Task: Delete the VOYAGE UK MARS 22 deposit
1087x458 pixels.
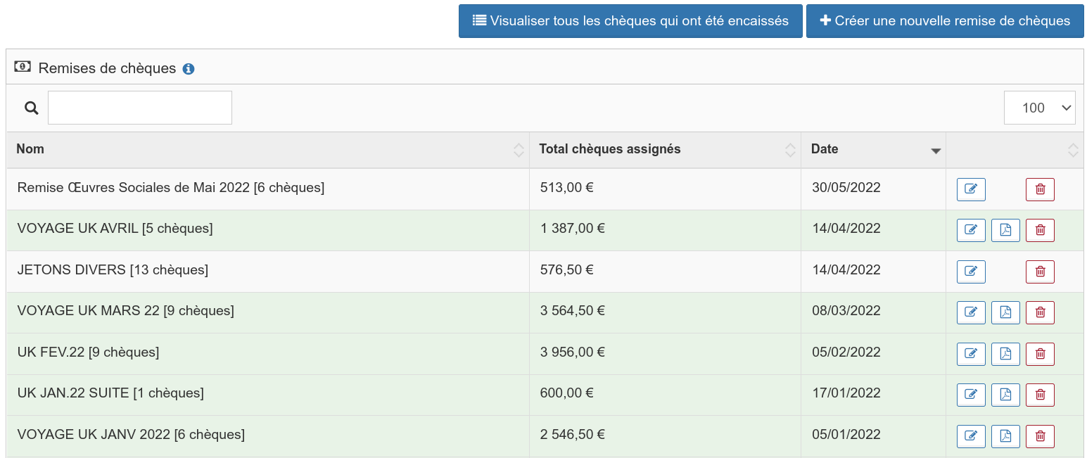Action: click(x=1040, y=312)
